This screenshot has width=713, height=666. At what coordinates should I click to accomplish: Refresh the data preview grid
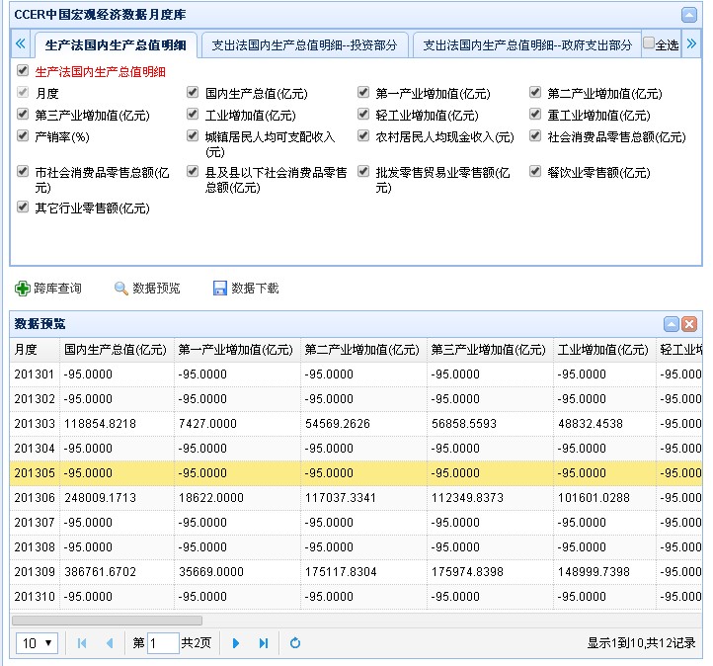click(295, 643)
